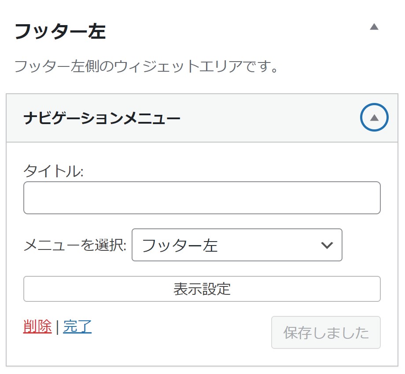The width and height of the screenshot is (405, 374).
Task: Collapse ナビゲーションメニュー widget with circled arrow
Action: (x=374, y=117)
